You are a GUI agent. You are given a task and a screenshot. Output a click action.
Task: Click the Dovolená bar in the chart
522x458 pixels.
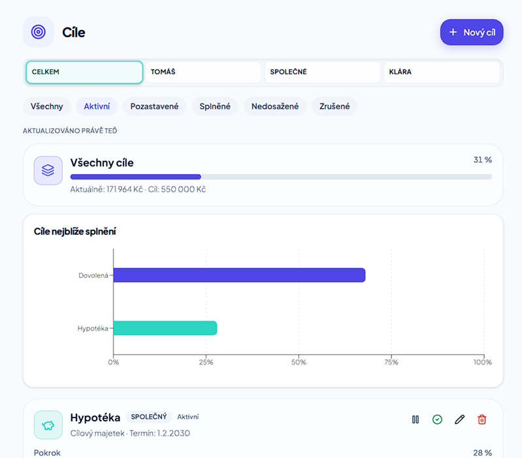click(239, 275)
